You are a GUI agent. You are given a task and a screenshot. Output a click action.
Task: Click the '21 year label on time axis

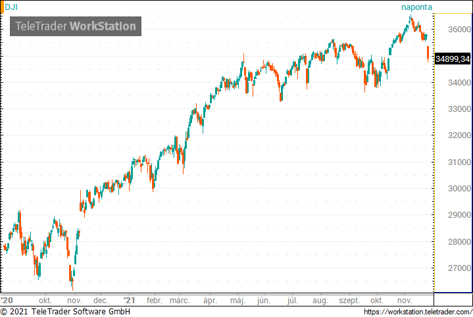[129, 301]
